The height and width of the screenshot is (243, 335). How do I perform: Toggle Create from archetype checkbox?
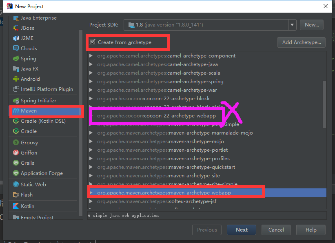click(93, 42)
